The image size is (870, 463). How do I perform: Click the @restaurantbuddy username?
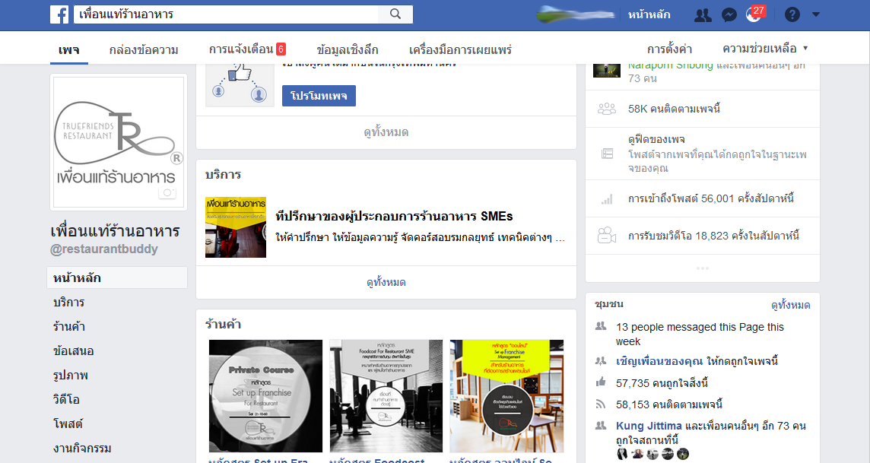104,249
